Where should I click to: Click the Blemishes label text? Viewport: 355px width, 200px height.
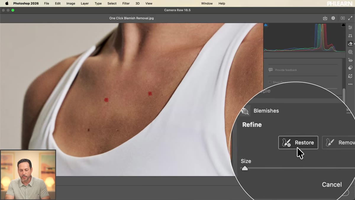pyautogui.click(x=266, y=111)
